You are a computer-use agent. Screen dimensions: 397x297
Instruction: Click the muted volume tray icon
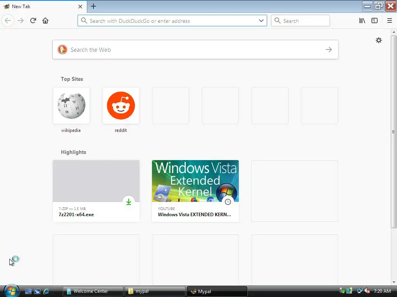367,291
